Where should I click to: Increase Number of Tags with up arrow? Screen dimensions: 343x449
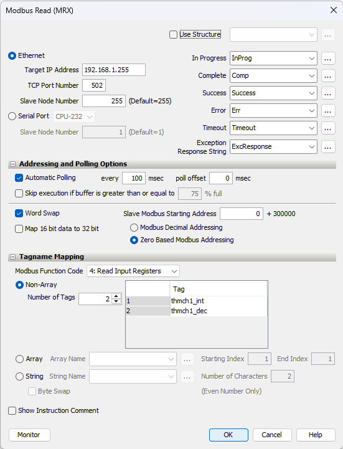pyautogui.click(x=116, y=296)
